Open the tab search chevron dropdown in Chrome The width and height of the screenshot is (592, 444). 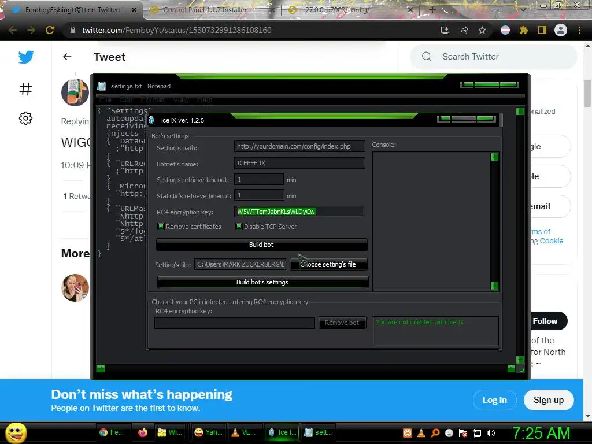coord(523,10)
